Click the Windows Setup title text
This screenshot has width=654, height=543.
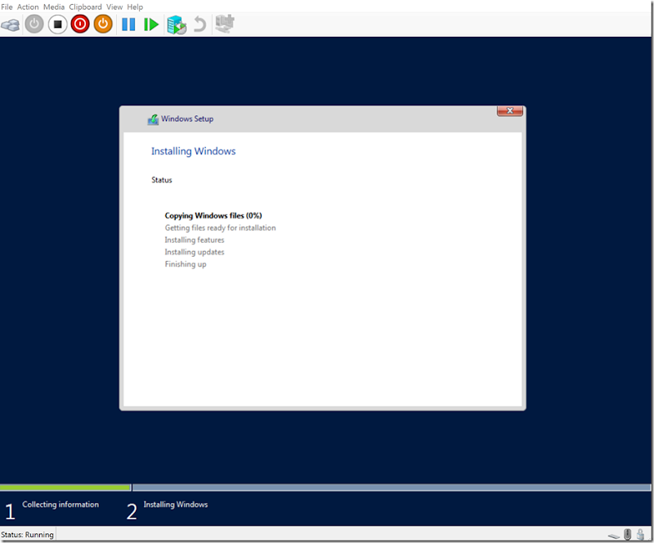[187, 119]
